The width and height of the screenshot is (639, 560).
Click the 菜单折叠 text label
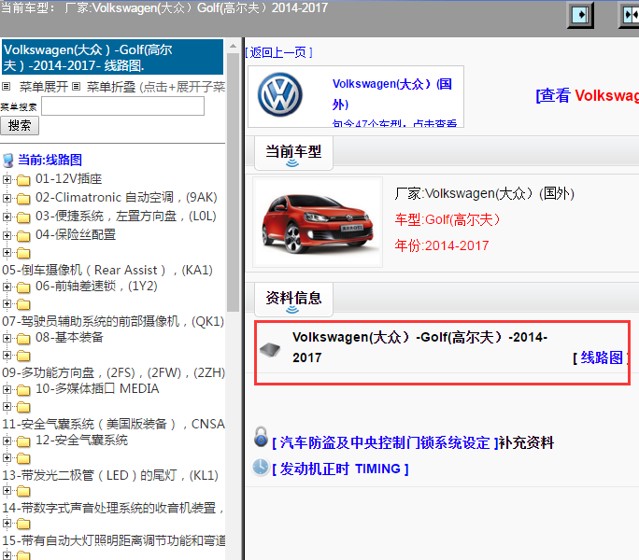[111, 87]
